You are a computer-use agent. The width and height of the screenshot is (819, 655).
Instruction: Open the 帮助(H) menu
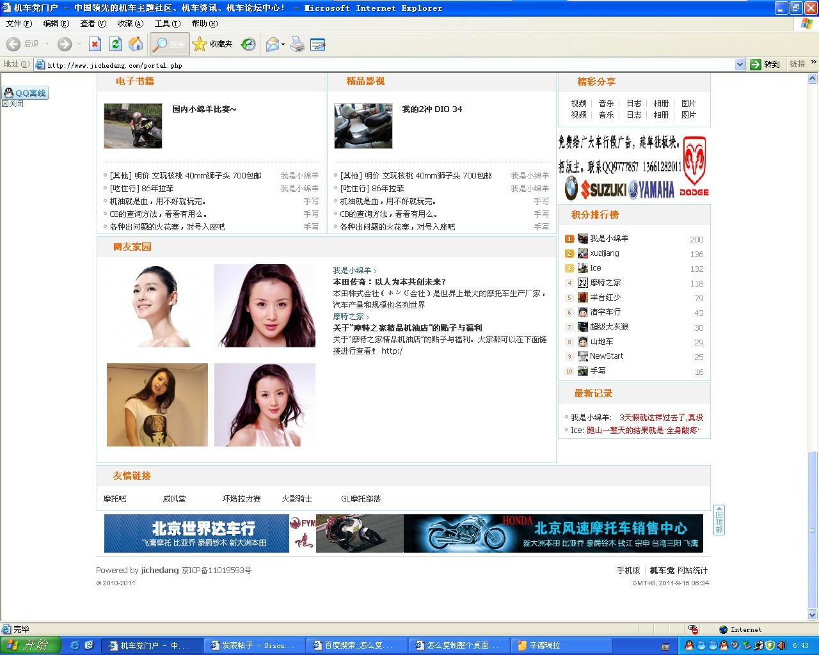pyautogui.click(x=205, y=24)
